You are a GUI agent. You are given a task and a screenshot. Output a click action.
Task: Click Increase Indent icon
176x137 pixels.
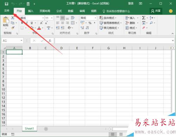pos(63,28)
